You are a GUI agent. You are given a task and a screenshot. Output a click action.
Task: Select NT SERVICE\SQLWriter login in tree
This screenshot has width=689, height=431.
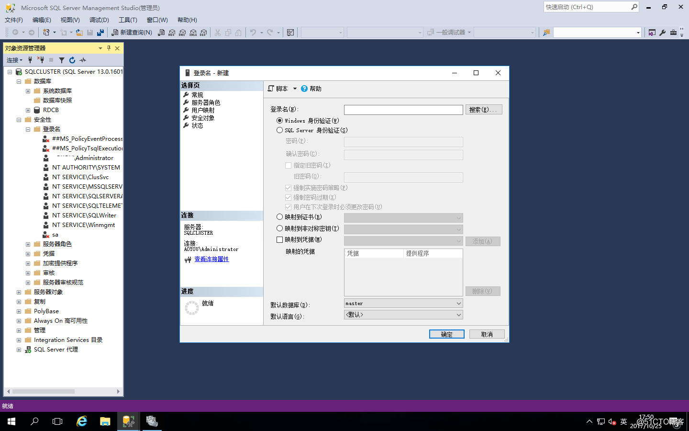coord(84,215)
